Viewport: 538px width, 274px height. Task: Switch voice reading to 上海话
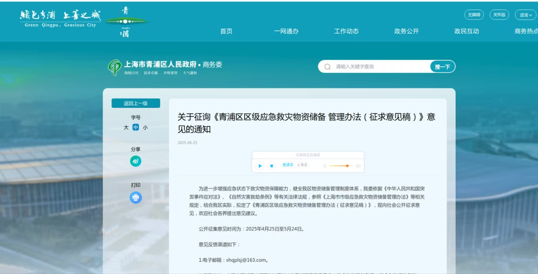[302, 165]
